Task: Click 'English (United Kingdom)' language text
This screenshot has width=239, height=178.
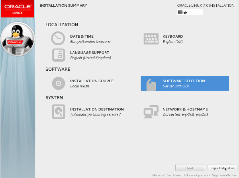Action: pyautogui.click(x=90, y=58)
